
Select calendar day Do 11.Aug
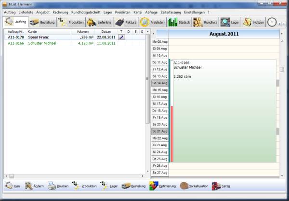(160, 63)
